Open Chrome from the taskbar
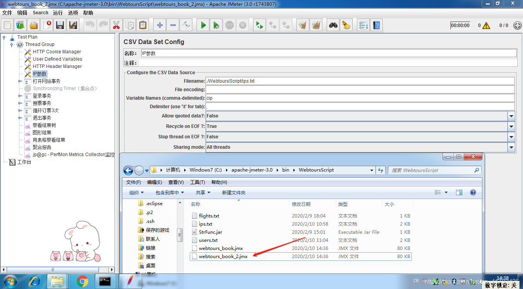This screenshot has width=523, height=289. coord(82,281)
